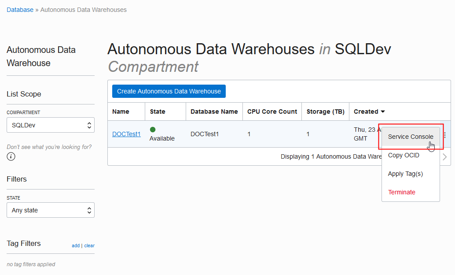The image size is (455, 275).
Task: Click Apply Tag(s) in the actions menu
Action: pos(405,174)
